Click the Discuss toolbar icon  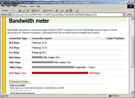click(x=77, y=10)
